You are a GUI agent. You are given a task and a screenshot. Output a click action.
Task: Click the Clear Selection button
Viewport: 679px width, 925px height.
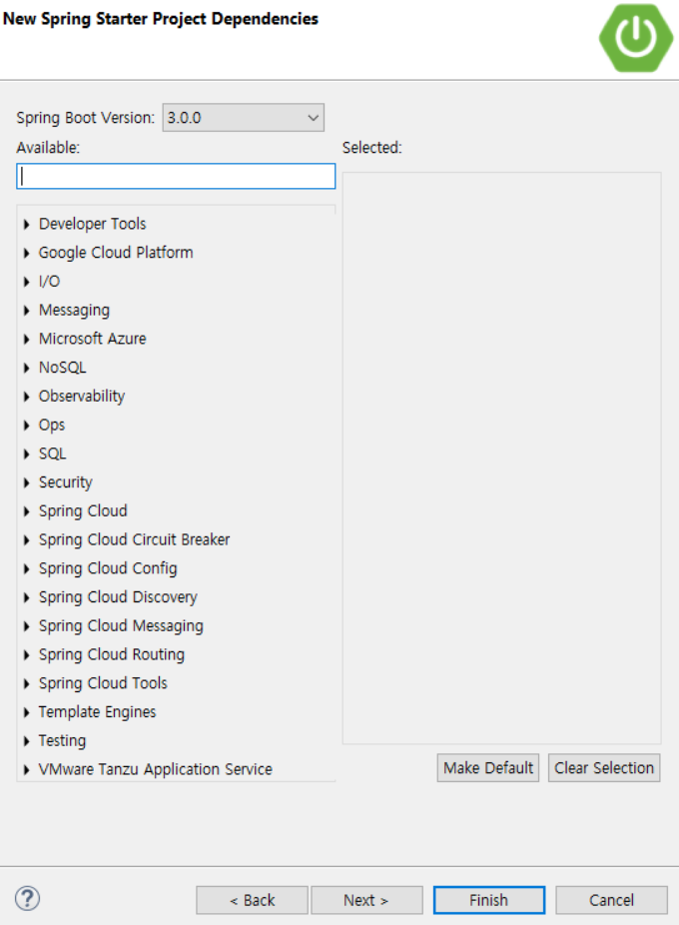[x=603, y=767]
